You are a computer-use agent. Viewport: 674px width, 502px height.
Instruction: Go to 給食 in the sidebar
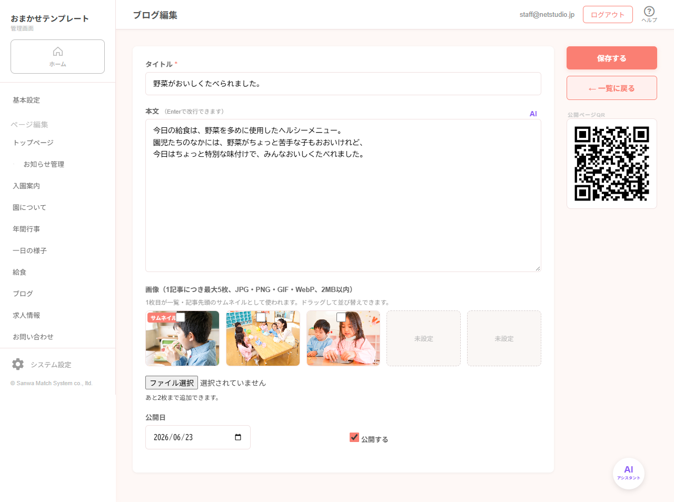pyautogui.click(x=19, y=272)
